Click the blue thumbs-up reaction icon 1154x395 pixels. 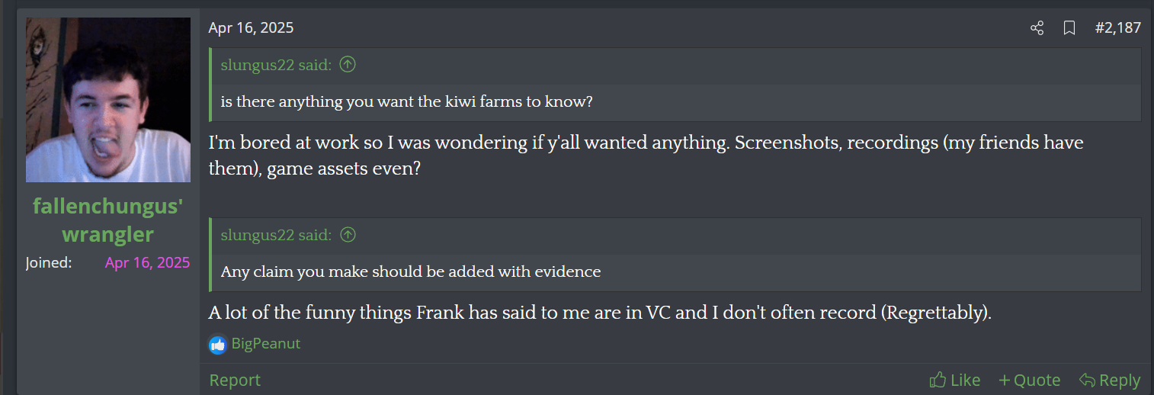point(218,344)
